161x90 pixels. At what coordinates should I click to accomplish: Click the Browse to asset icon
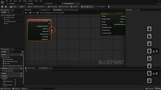coord(6,7)
